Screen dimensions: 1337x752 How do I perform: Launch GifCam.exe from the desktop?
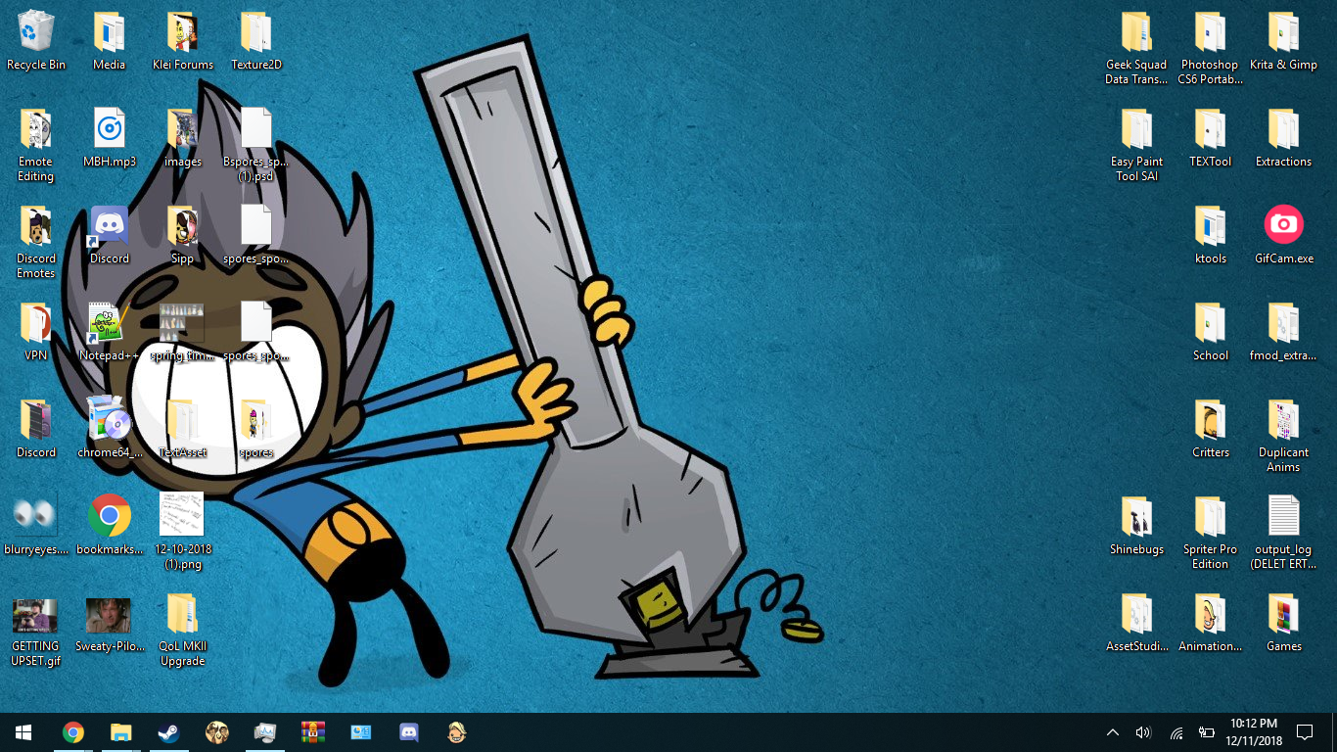pos(1283,235)
